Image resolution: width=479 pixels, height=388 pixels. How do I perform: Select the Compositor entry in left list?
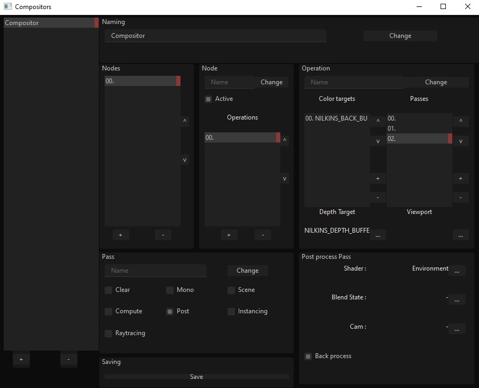pos(51,23)
